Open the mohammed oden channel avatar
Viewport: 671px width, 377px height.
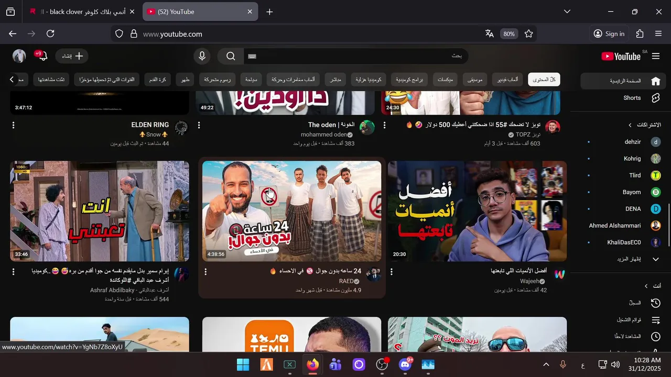point(367,127)
